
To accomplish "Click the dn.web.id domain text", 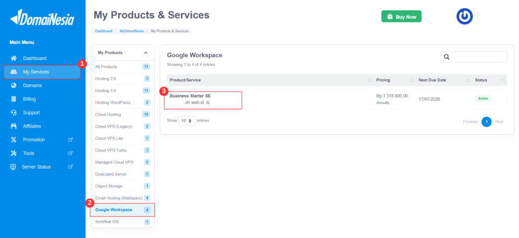I will (194, 102).
